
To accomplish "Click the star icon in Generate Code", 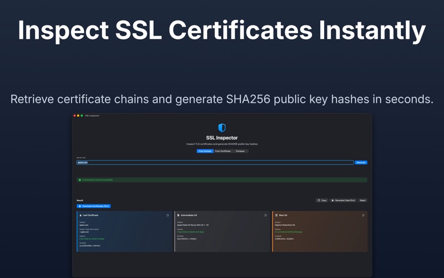I will pos(332,200).
